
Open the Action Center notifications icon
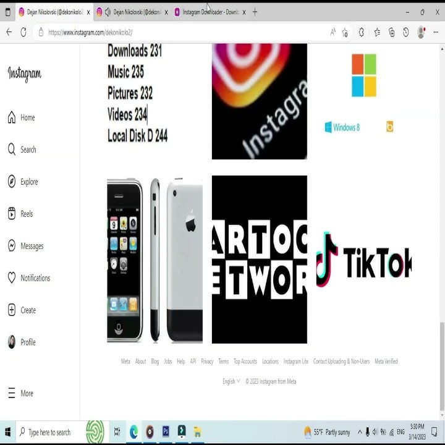[x=434, y=432]
